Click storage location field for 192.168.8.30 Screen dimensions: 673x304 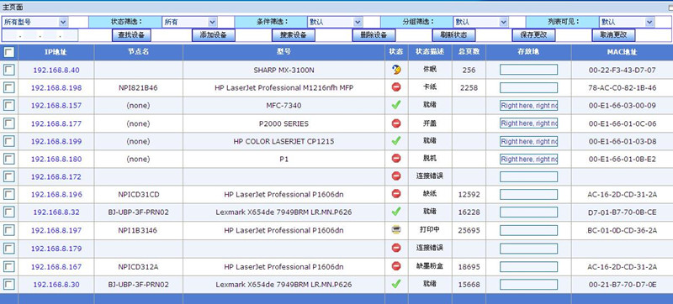pos(529,285)
